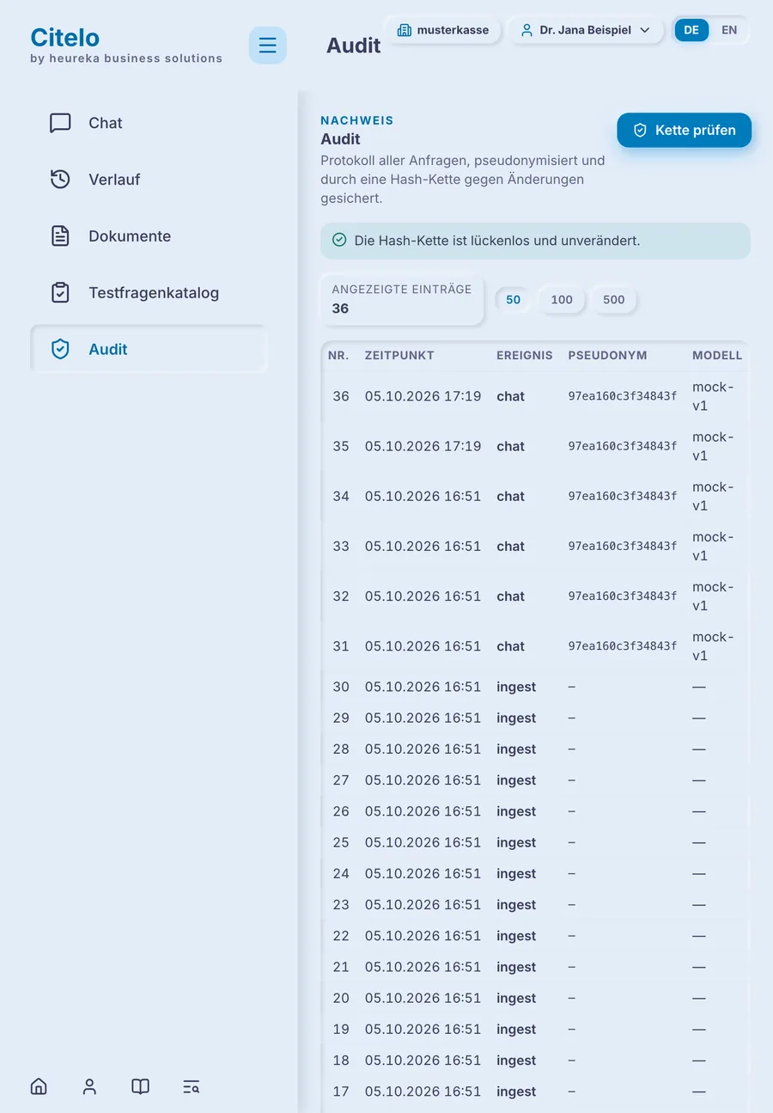Open the book icon in the sidebar footer

140,1086
